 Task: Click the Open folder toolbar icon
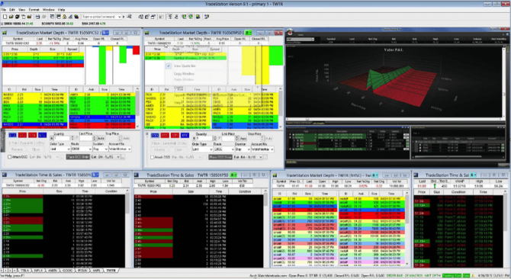tap(11, 17)
